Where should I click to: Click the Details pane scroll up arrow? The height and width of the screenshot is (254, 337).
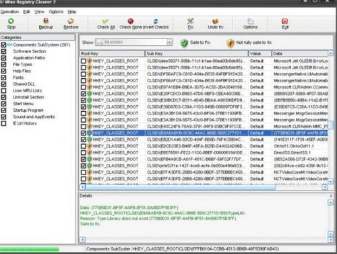[330, 202]
